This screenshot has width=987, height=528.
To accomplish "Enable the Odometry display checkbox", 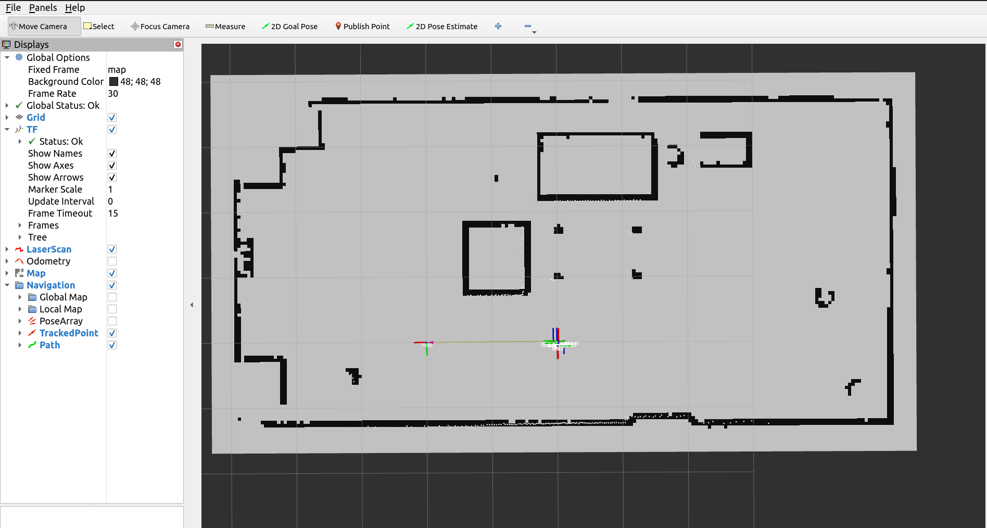I will [x=112, y=261].
